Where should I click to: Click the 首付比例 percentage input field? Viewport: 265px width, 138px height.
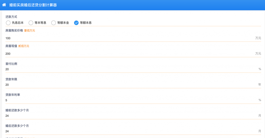pos(129,69)
